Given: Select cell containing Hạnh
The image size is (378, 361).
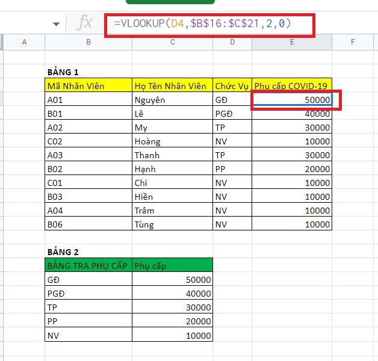Looking at the screenshot, I should 172,168.
